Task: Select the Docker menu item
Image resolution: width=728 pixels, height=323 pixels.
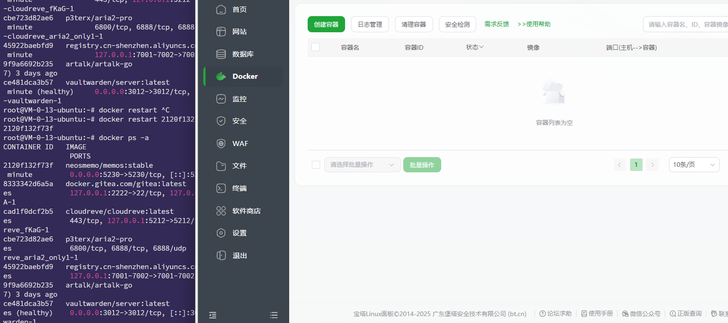Action: [244, 76]
